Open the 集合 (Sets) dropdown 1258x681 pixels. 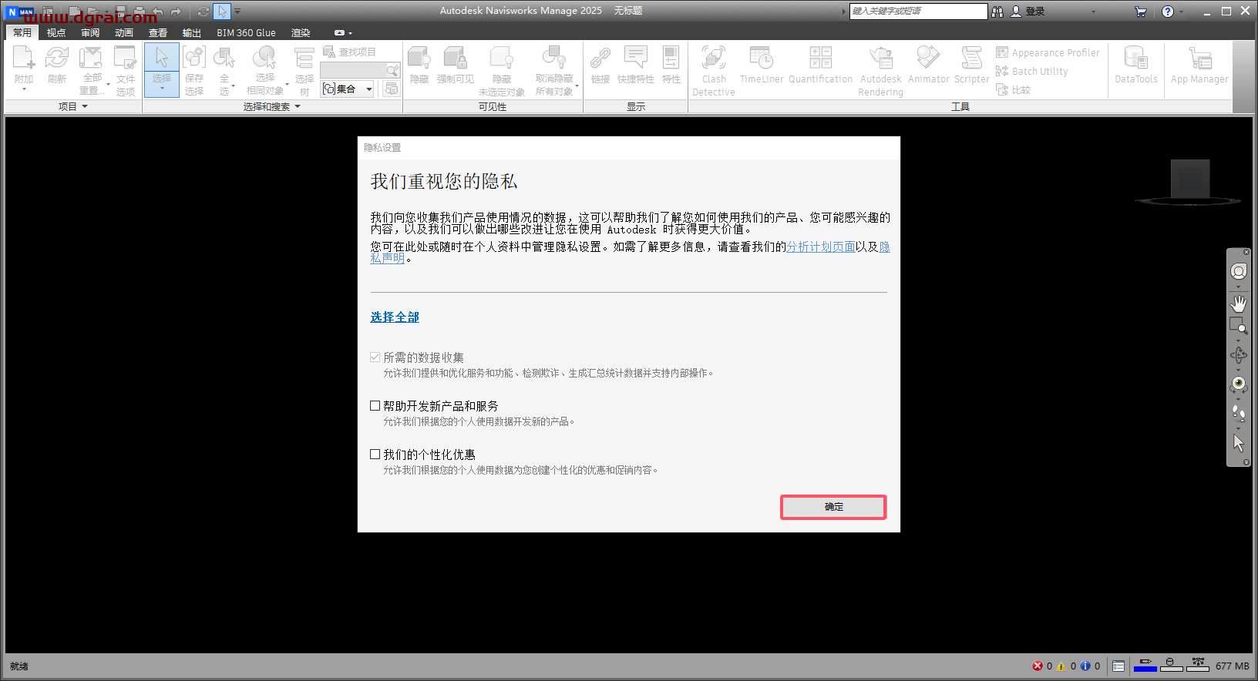coord(348,89)
